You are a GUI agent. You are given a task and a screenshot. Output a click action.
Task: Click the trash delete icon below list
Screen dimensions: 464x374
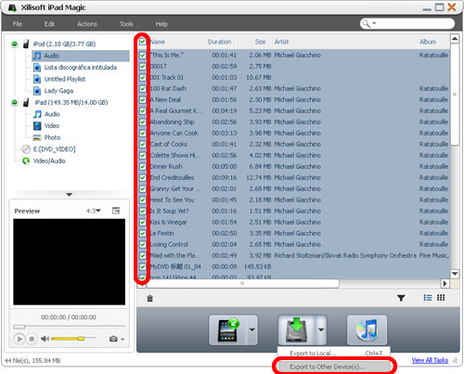click(x=150, y=298)
